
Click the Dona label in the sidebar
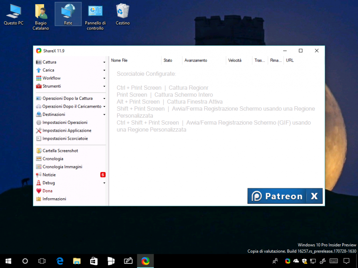(x=47, y=191)
